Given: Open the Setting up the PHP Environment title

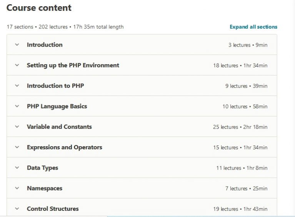Looking at the screenshot, I should tap(73, 65).
